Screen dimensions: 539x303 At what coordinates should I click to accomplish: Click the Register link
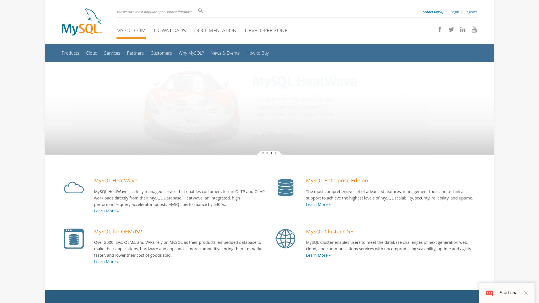(x=471, y=12)
